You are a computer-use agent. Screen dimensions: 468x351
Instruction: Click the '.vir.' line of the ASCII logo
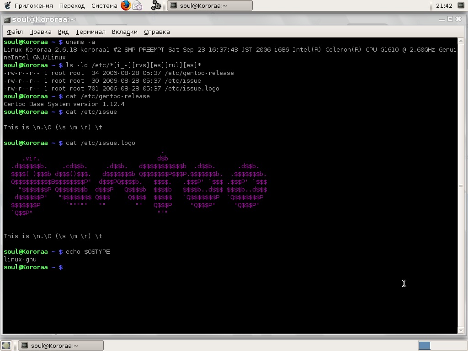pyautogui.click(x=31, y=159)
